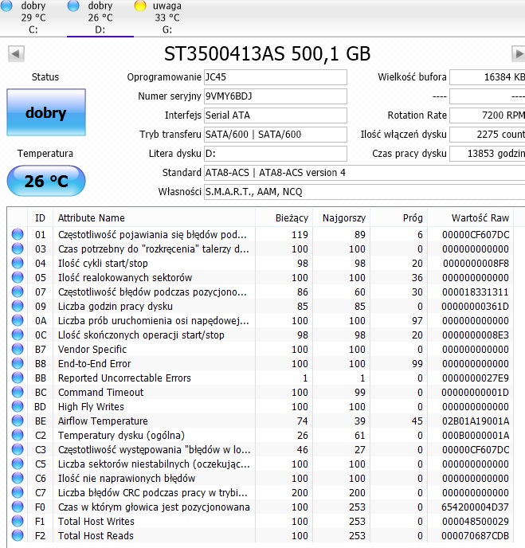Select 'Reported Uncorrectable Errors' attribute name
Screen dimensions: 525x548
tap(124, 378)
